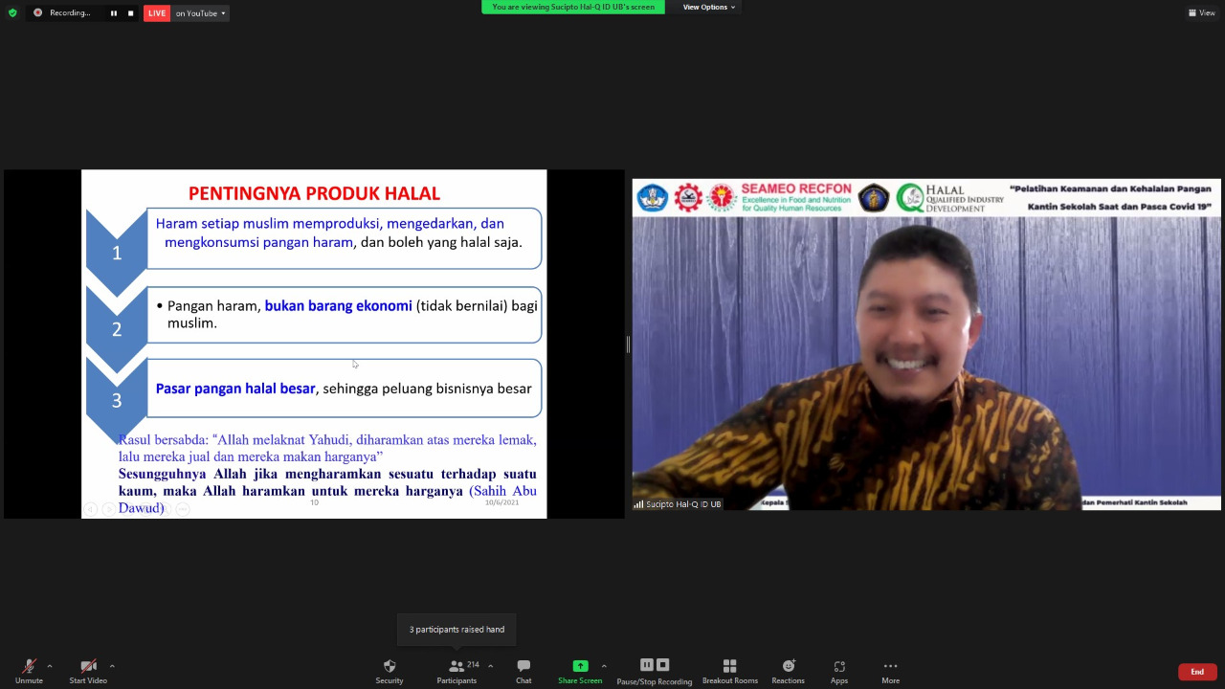Open View Options in the sharing banner
Viewport: 1225px width, 689px height.
[707, 7]
